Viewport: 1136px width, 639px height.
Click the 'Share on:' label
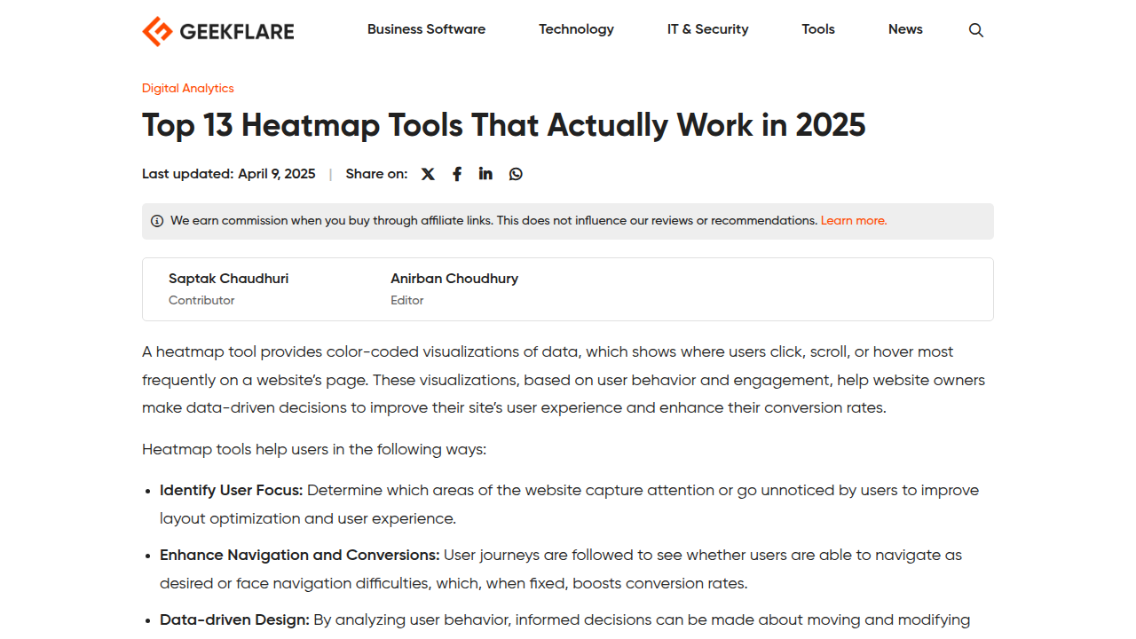click(x=376, y=174)
